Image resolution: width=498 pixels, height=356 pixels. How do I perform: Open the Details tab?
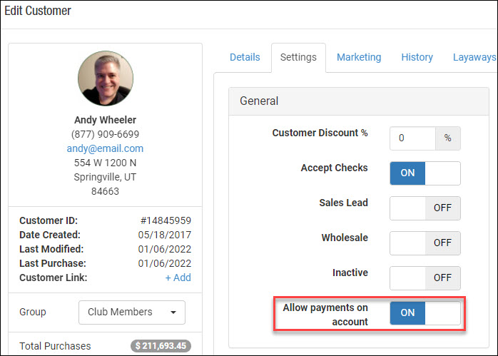pyautogui.click(x=245, y=57)
